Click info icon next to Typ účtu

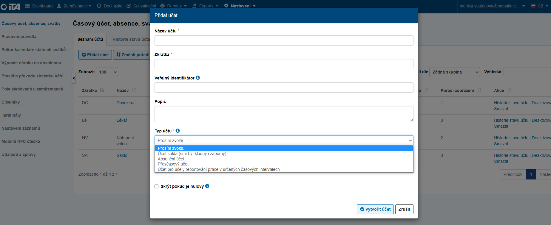(178, 131)
